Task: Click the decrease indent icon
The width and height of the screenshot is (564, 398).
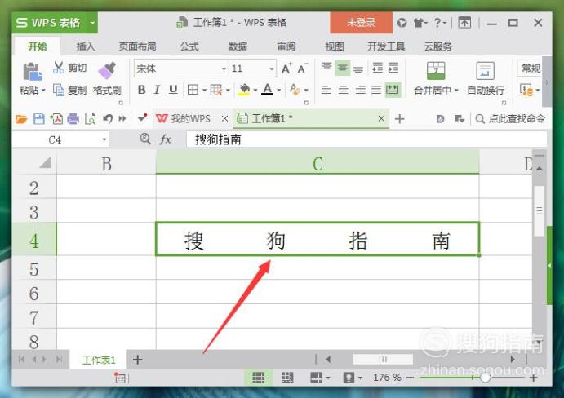Action: (377, 68)
